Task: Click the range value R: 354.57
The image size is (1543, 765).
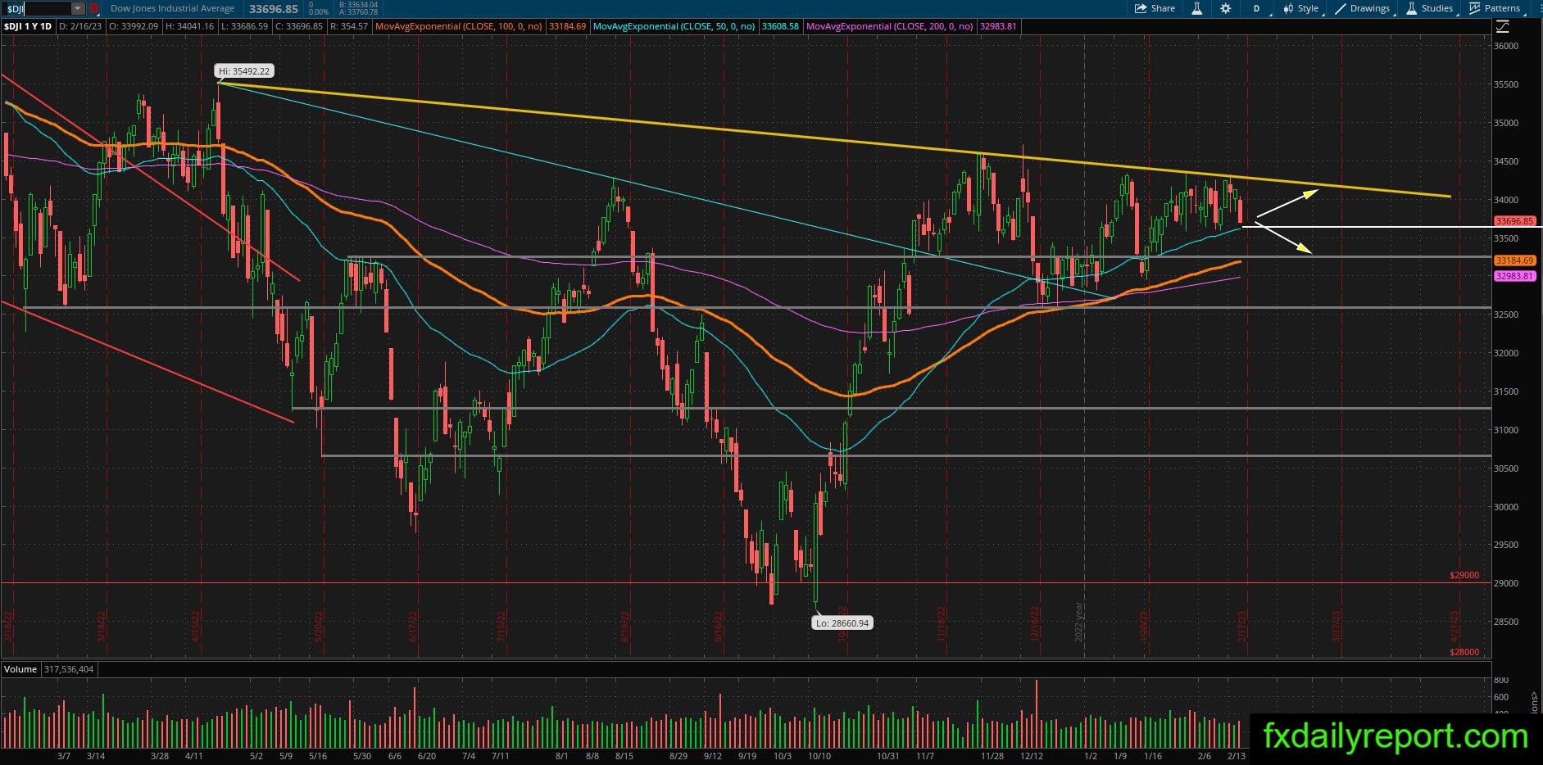Action: 348,26
